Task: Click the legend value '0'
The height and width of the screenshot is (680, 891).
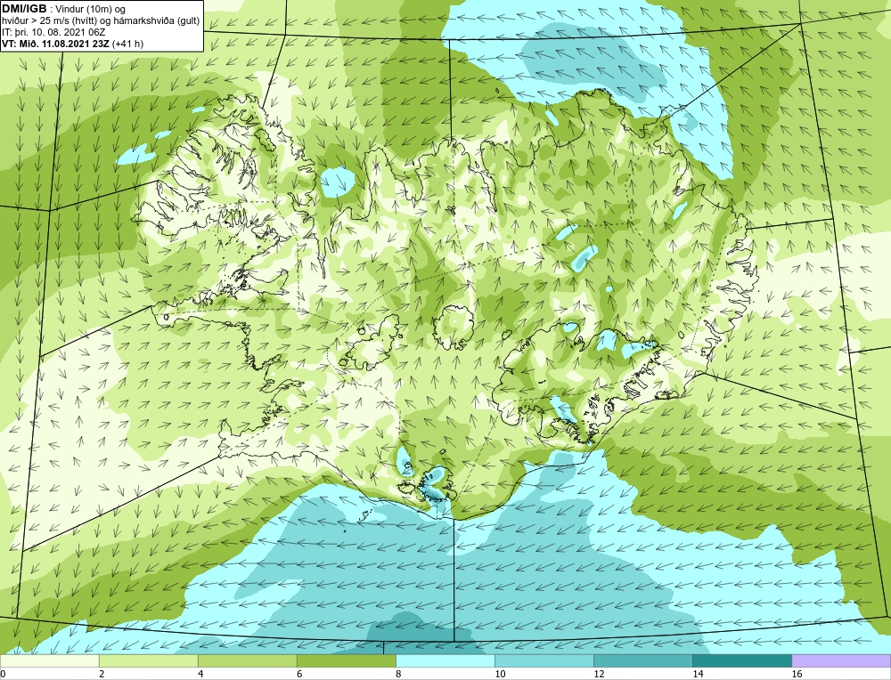Action: tap(3, 674)
